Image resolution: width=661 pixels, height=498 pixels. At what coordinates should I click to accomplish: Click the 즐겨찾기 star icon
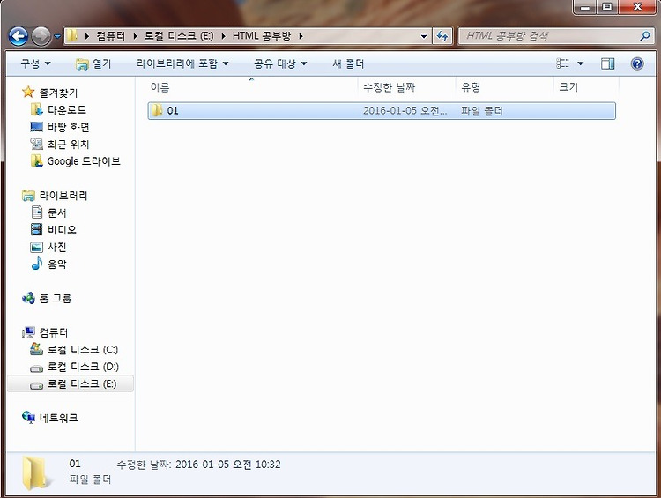coord(28,92)
